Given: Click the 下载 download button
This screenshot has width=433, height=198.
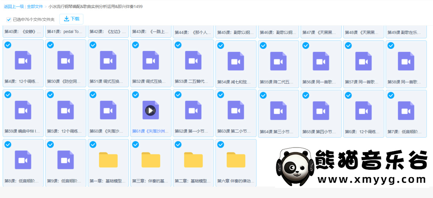Looking at the screenshot, I should click(71, 19).
